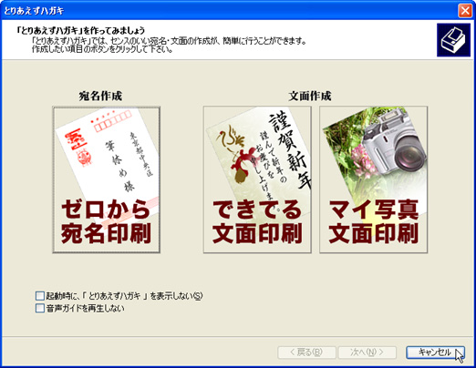Choose マイ写真文面印刷 photo card option
476x368 pixels.
coord(374,179)
